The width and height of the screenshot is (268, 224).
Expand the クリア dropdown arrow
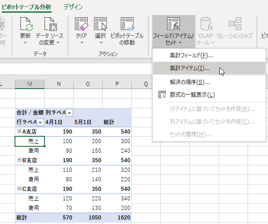[x=82, y=42]
